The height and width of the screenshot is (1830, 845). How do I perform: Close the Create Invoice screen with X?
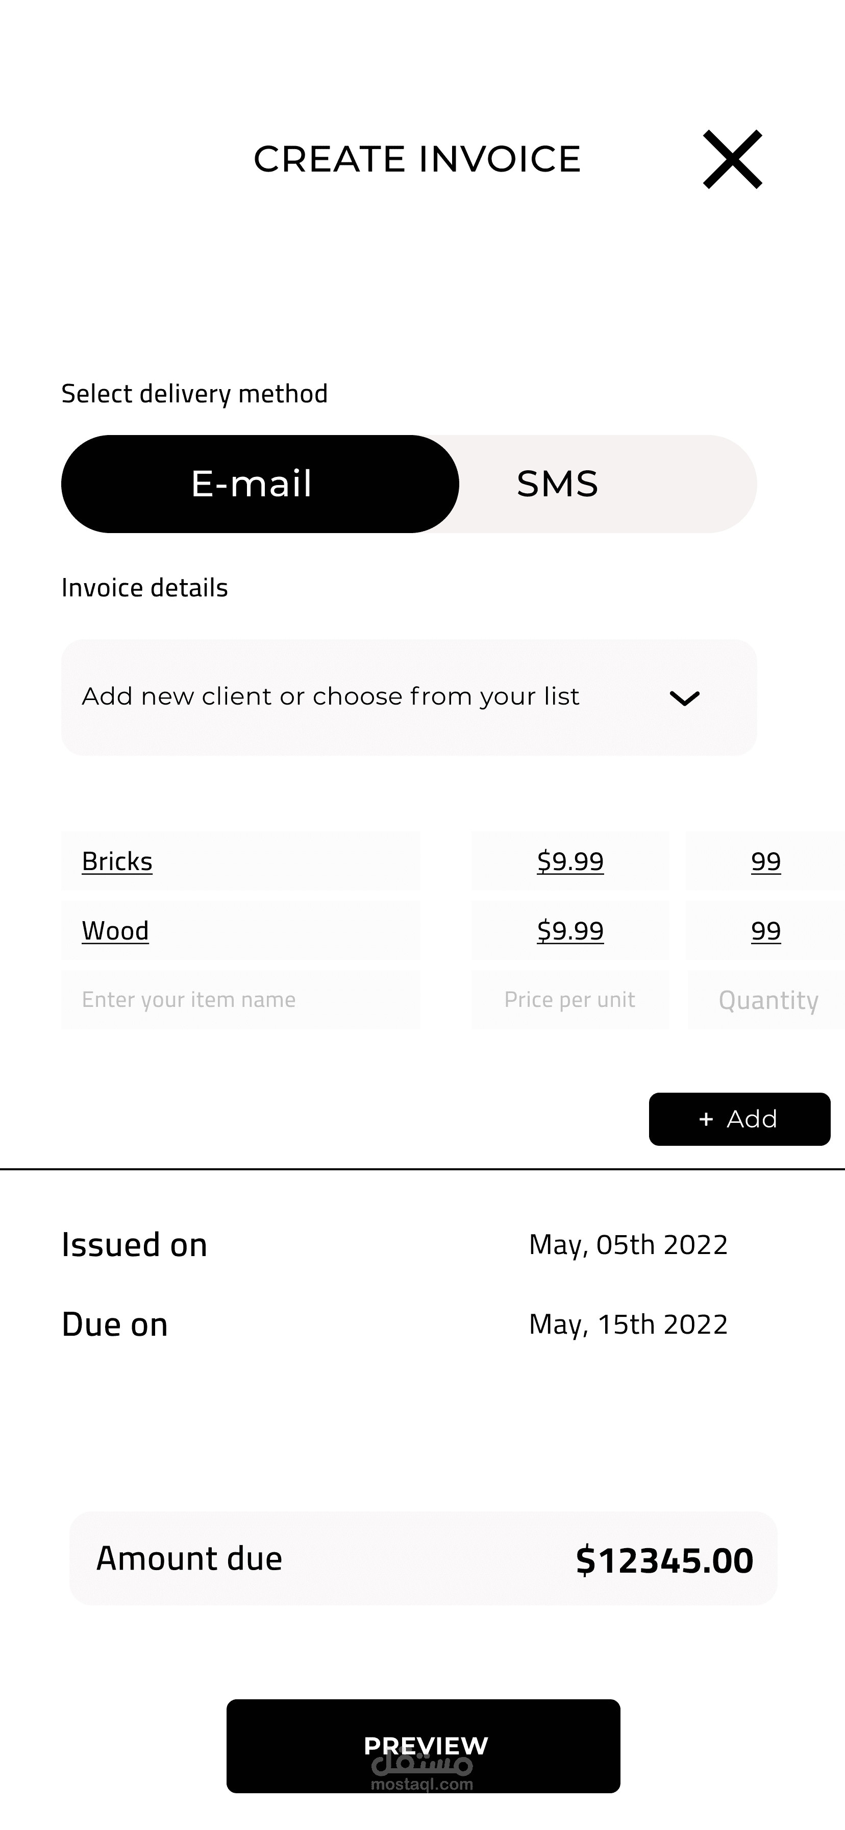pyautogui.click(x=732, y=159)
